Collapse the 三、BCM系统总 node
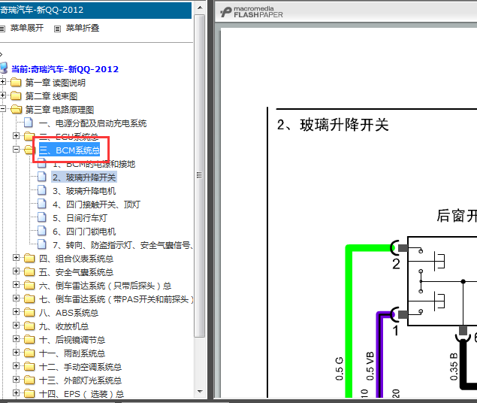This screenshot has width=477, height=403. [x=16, y=150]
